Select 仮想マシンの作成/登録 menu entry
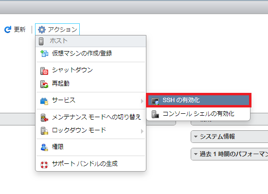The width and height of the screenshot is (268, 194). [90, 53]
